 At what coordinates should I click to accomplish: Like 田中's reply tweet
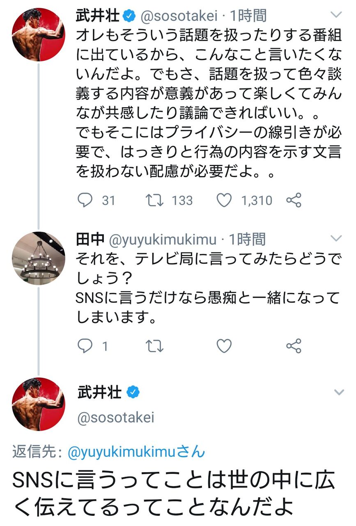[x=224, y=346]
